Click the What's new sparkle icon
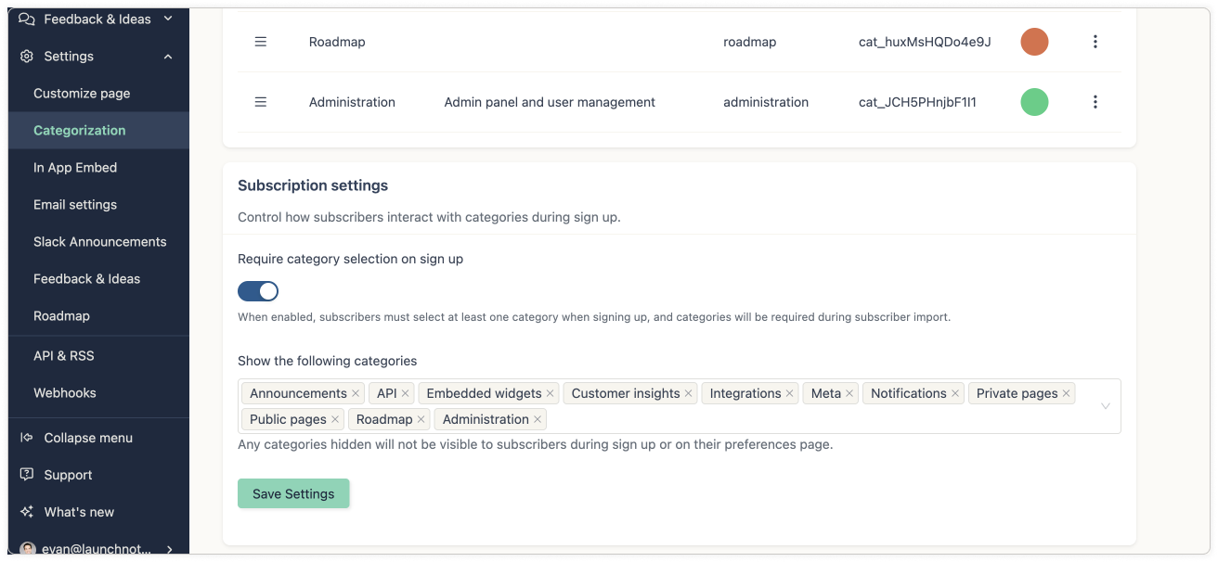 (x=27, y=512)
